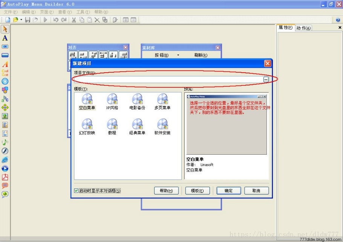This screenshot has width=343, height=242.
Task: Close the properties side panel
Action: pyautogui.click(x=340, y=27)
